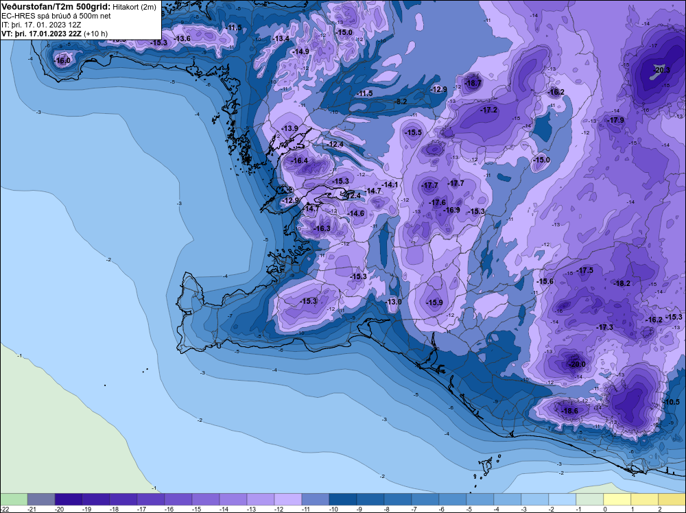Image resolution: width=686 pixels, height=513 pixels.
Task: Click the -14.9 temperature label
Action: (x=300, y=51)
